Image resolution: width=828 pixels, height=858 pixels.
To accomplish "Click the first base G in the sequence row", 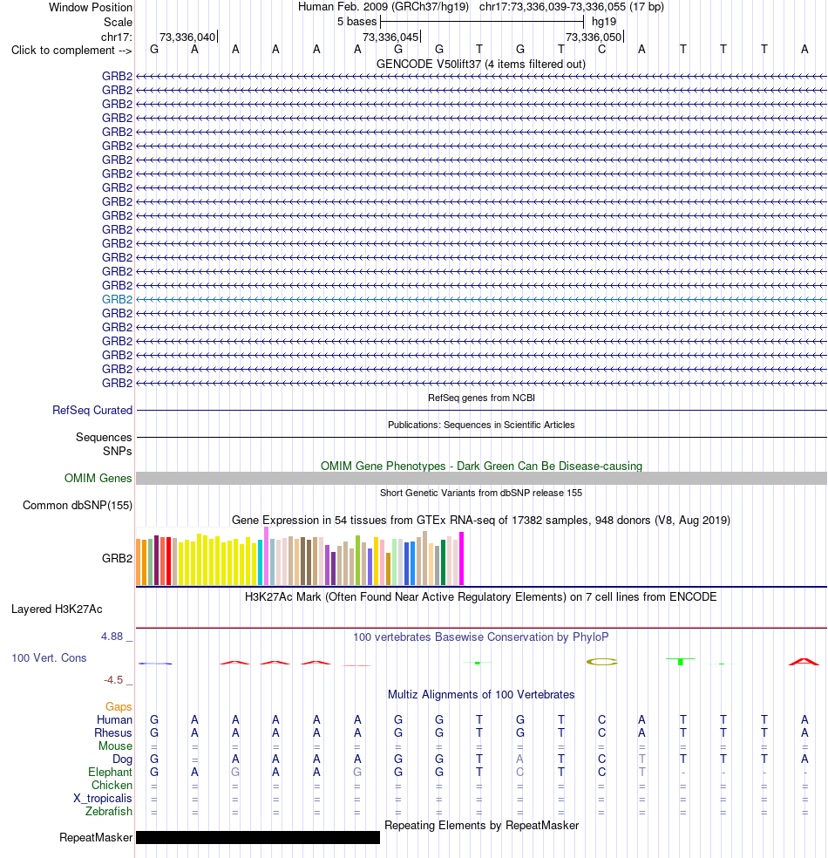I will point(154,50).
